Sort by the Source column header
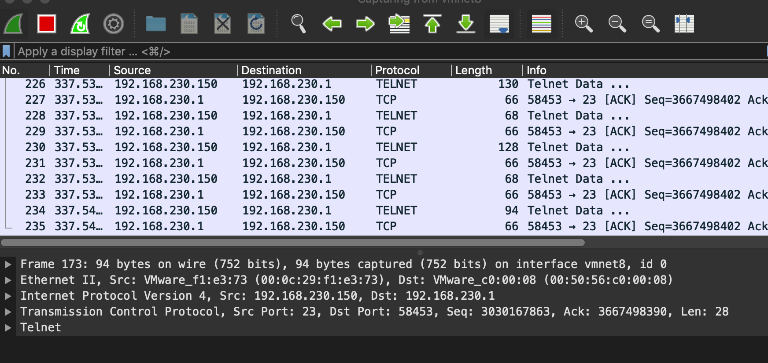The width and height of the screenshot is (768, 363). pos(174,70)
